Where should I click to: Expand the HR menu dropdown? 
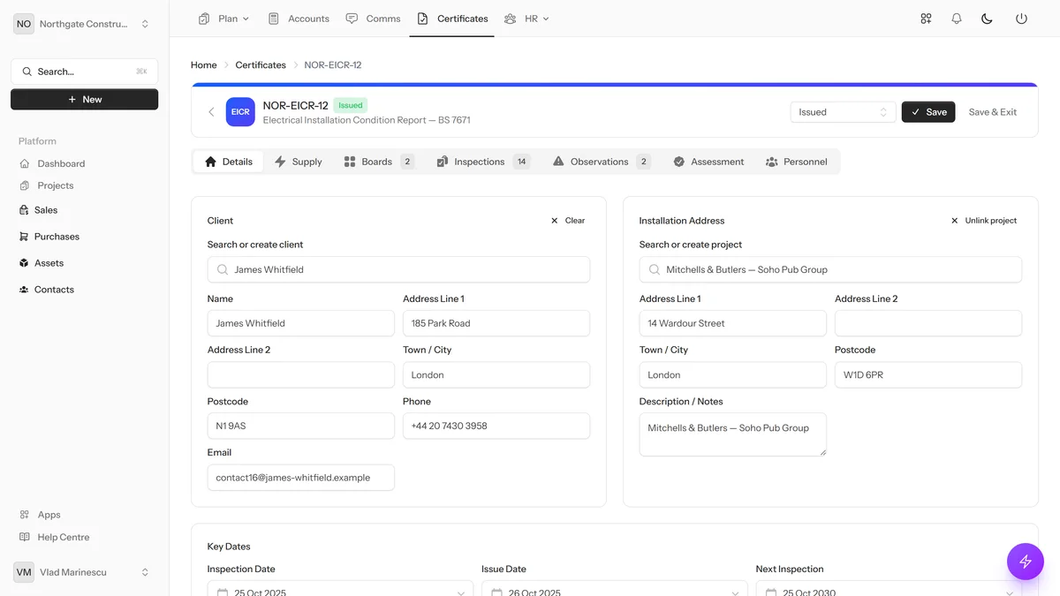coord(527,19)
